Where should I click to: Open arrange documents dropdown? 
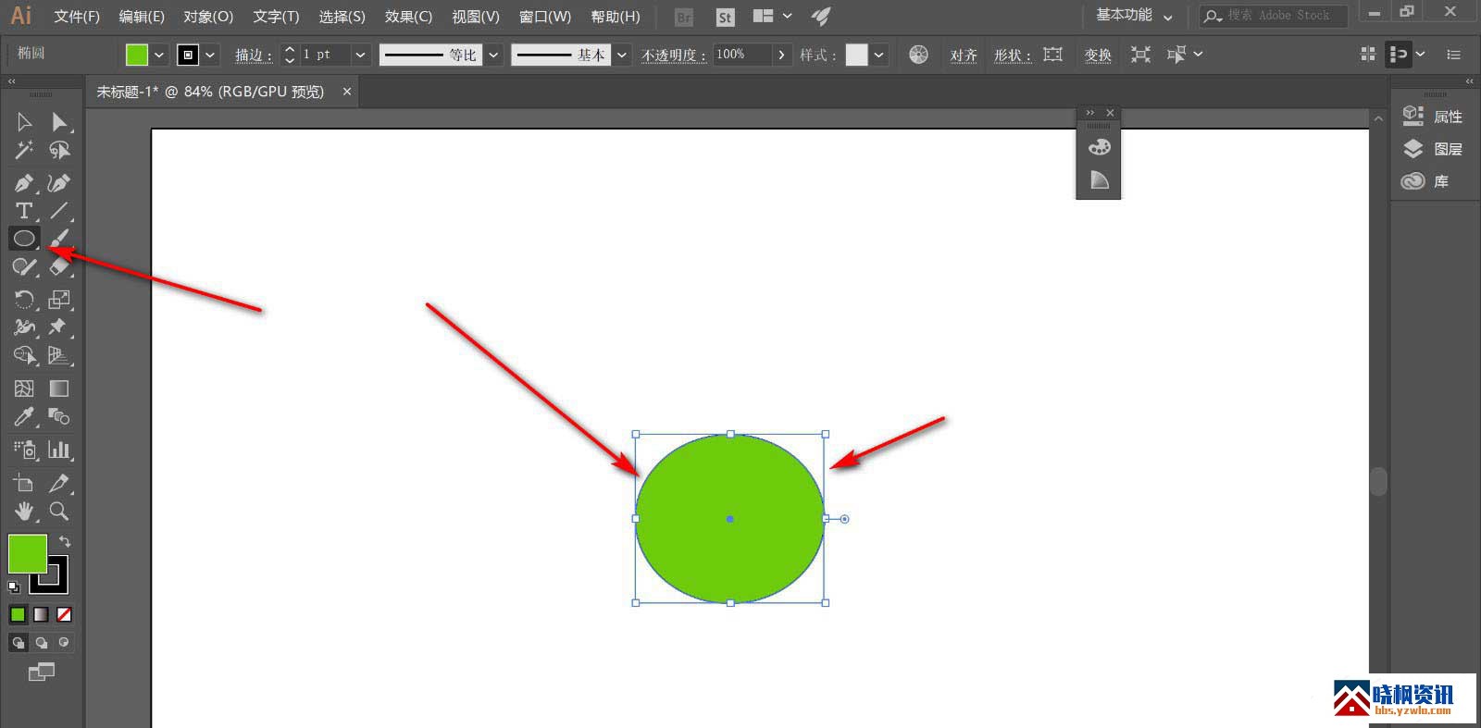(774, 16)
